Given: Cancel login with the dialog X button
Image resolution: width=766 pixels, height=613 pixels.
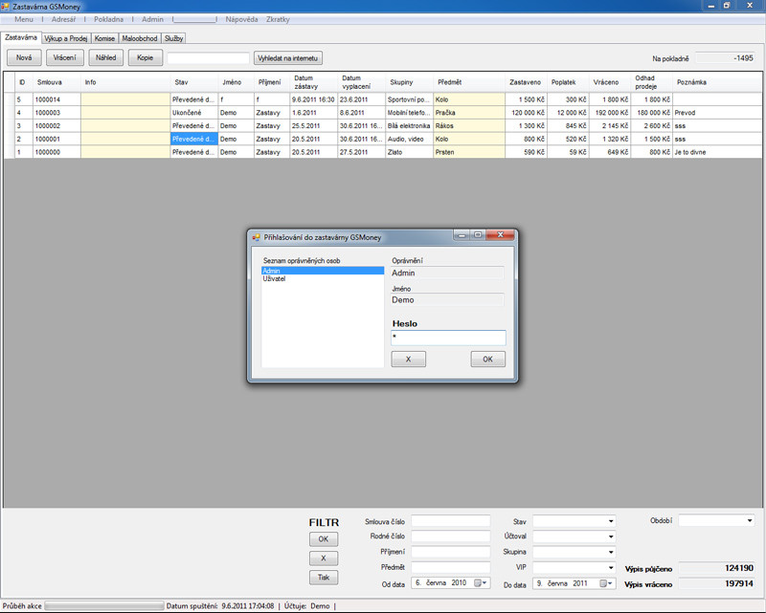Looking at the screenshot, I should point(409,360).
